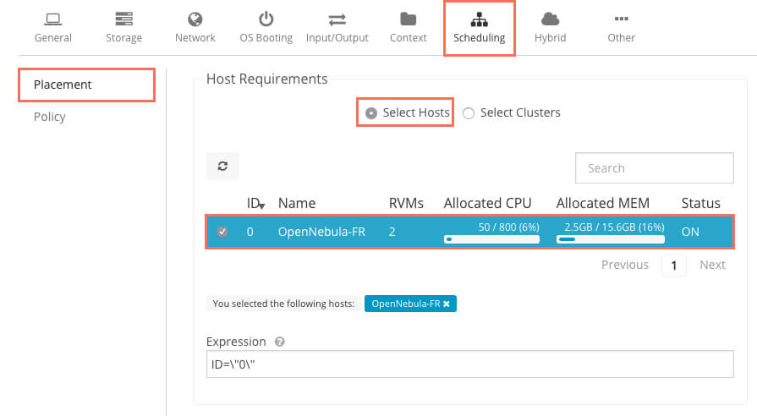Open the Input/Output arrows icon

[337, 19]
